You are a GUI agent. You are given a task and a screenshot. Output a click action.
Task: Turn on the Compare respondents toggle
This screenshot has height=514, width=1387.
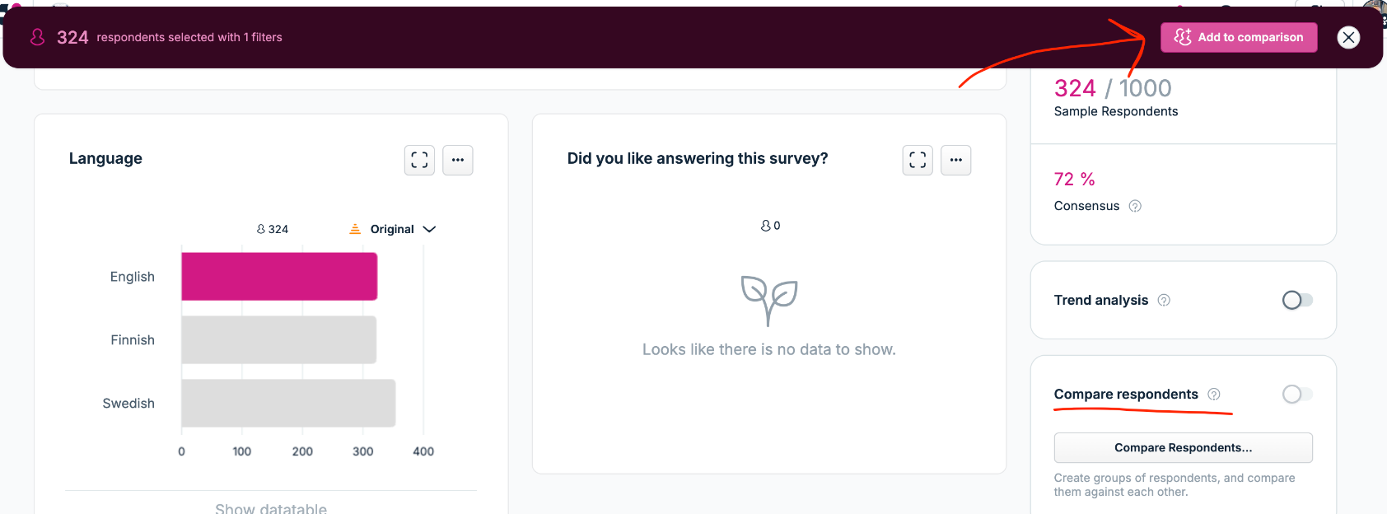[1297, 394]
